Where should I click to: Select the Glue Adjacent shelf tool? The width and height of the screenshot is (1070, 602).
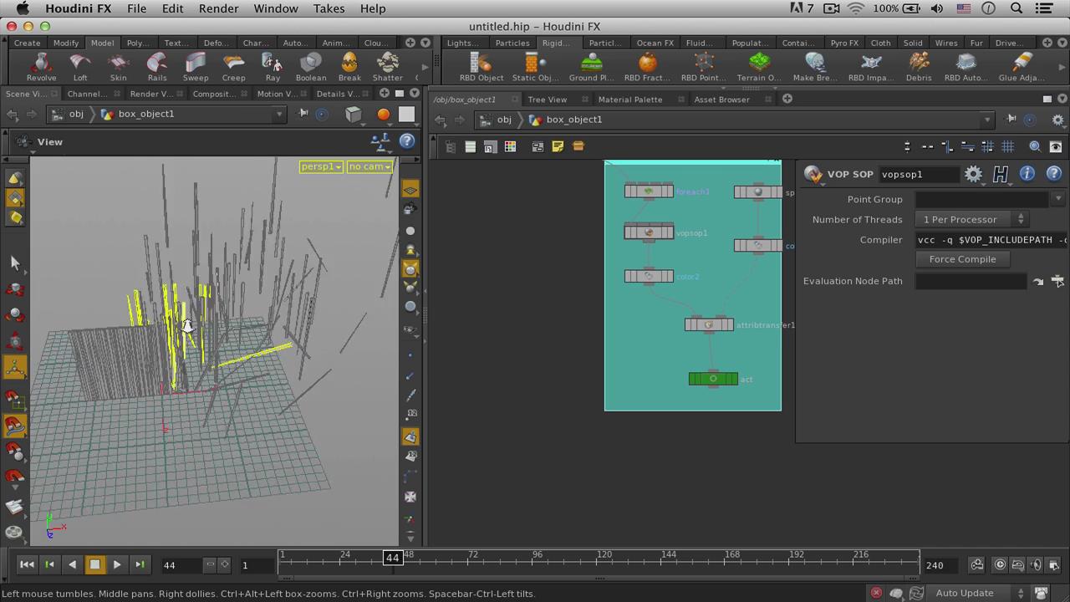[1022, 67]
